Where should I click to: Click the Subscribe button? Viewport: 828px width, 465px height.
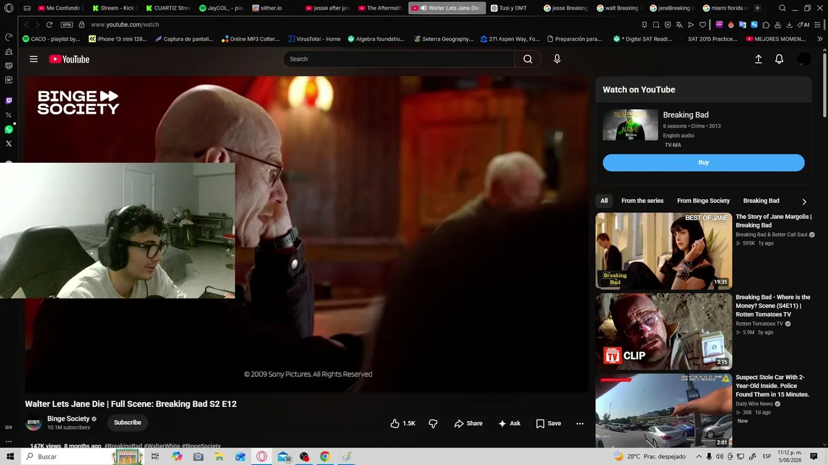pos(127,423)
